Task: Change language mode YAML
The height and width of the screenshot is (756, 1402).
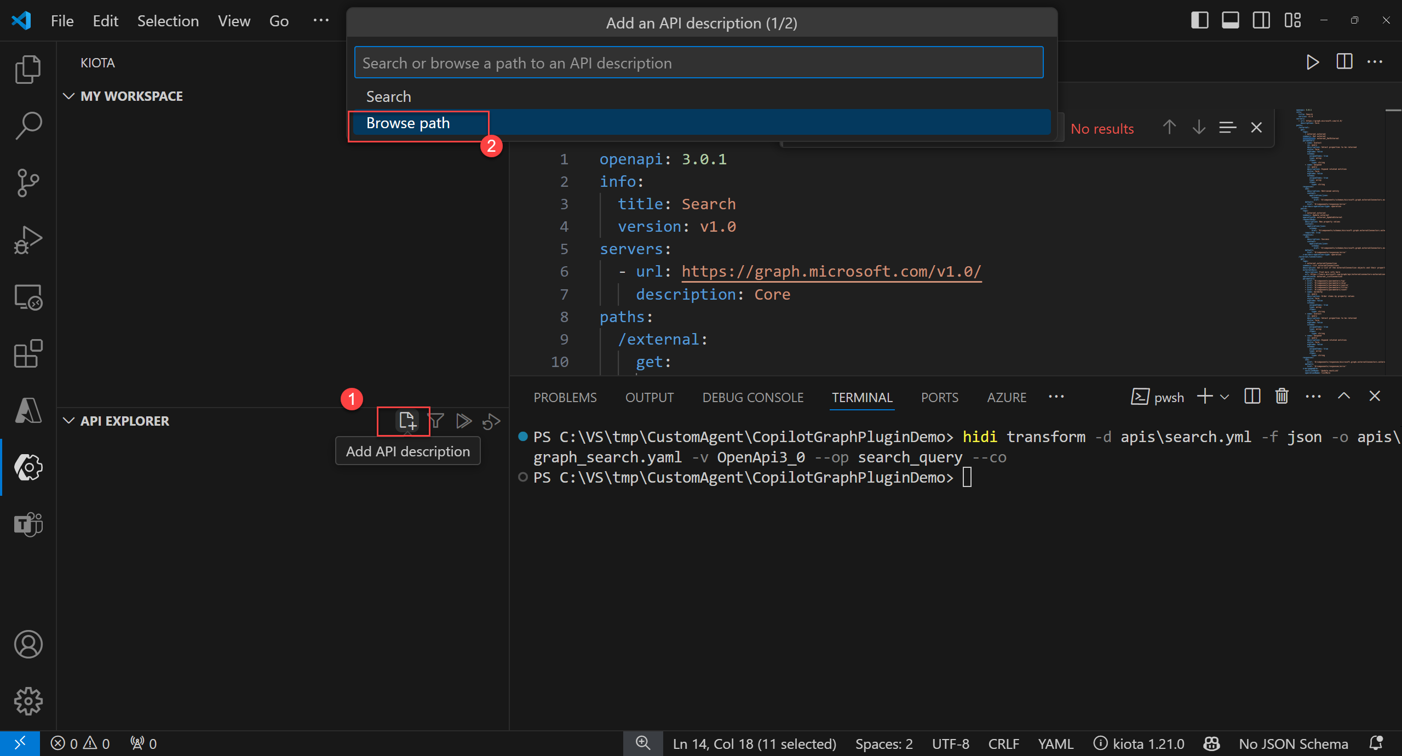Action: click(1055, 743)
